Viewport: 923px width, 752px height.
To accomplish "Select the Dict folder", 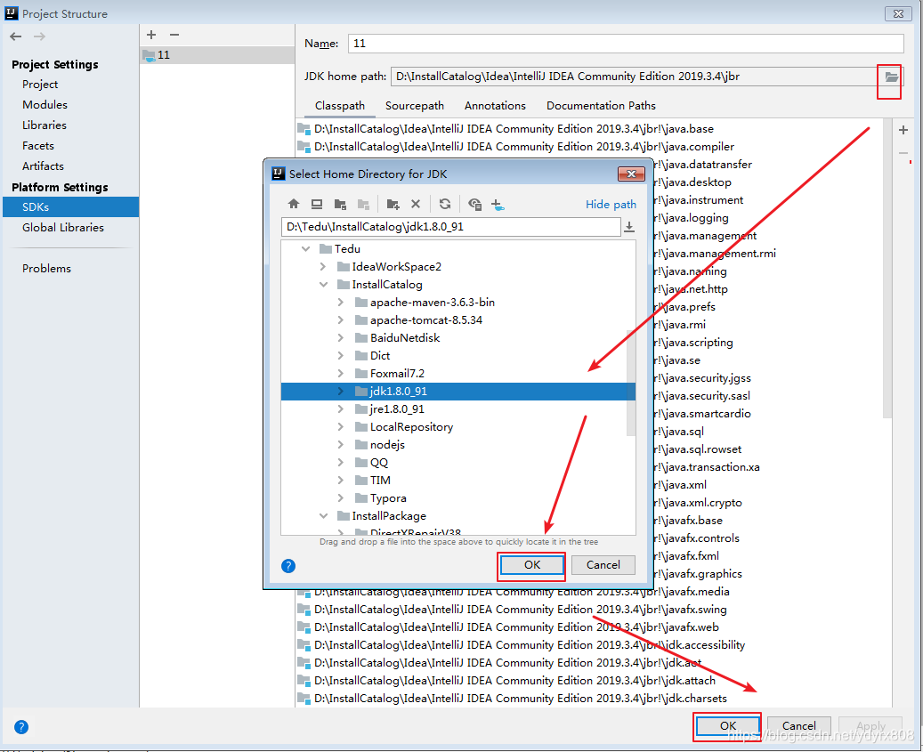I will tap(380, 356).
